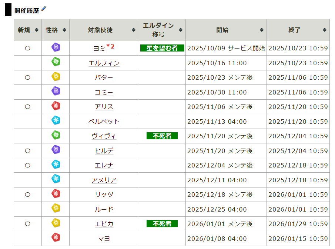The height and width of the screenshot is (249, 335).
Task: Click the cyan personality icon in ベルベット row
Action: (56, 121)
